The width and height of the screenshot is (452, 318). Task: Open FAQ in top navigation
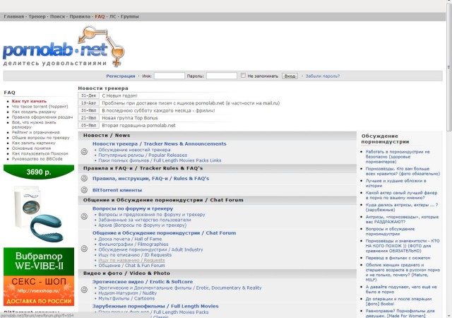point(100,16)
